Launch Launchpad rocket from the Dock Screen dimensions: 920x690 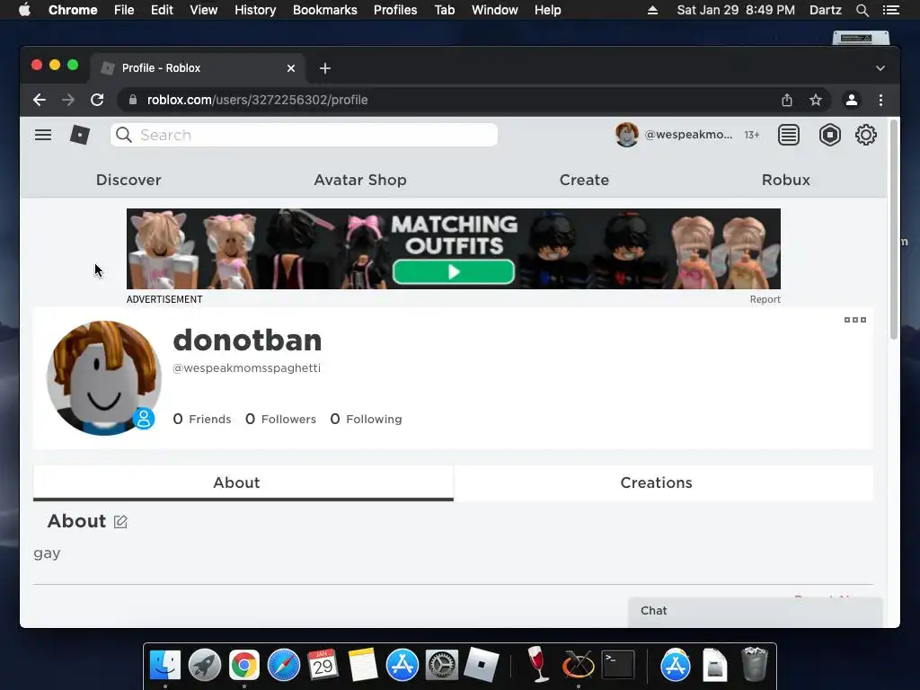click(x=205, y=666)
